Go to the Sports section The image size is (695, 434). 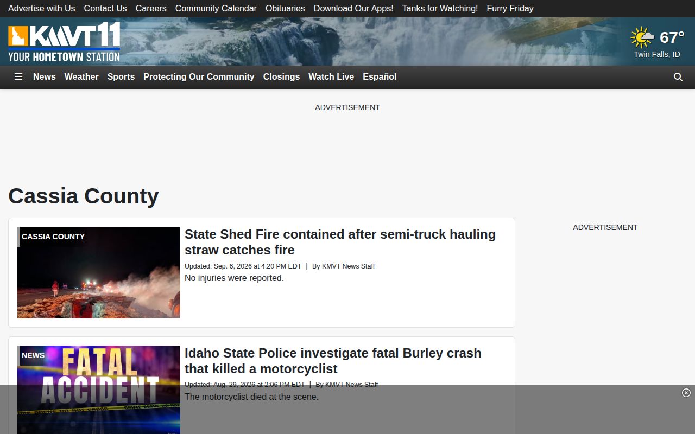point(121,77)
